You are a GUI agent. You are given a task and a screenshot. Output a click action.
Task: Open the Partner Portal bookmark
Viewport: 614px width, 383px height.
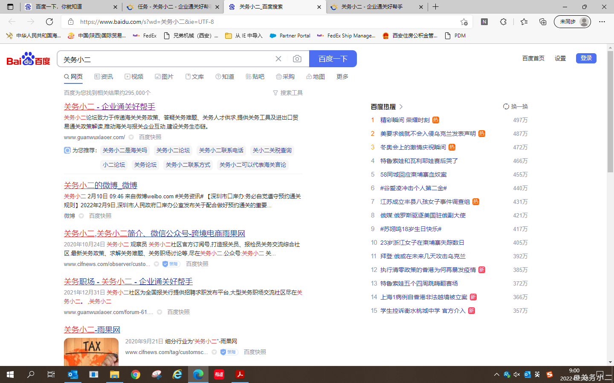pos(290,36)
